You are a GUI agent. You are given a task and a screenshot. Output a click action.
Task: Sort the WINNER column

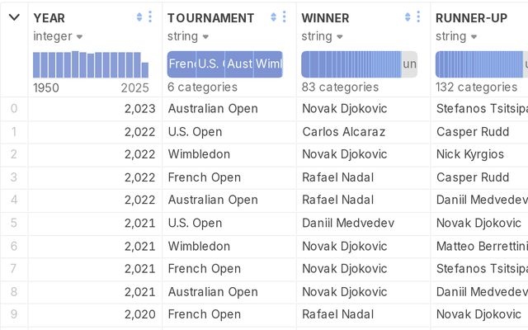point(407,16)
